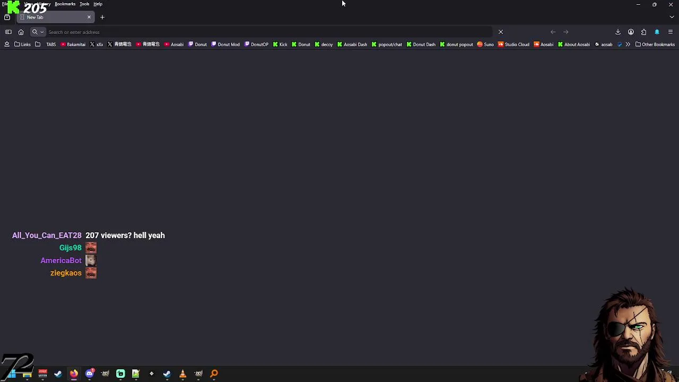This screenshot has height=382, width=679.
Task: Toggle the sidebar panel icon
Action: (8, 32)
